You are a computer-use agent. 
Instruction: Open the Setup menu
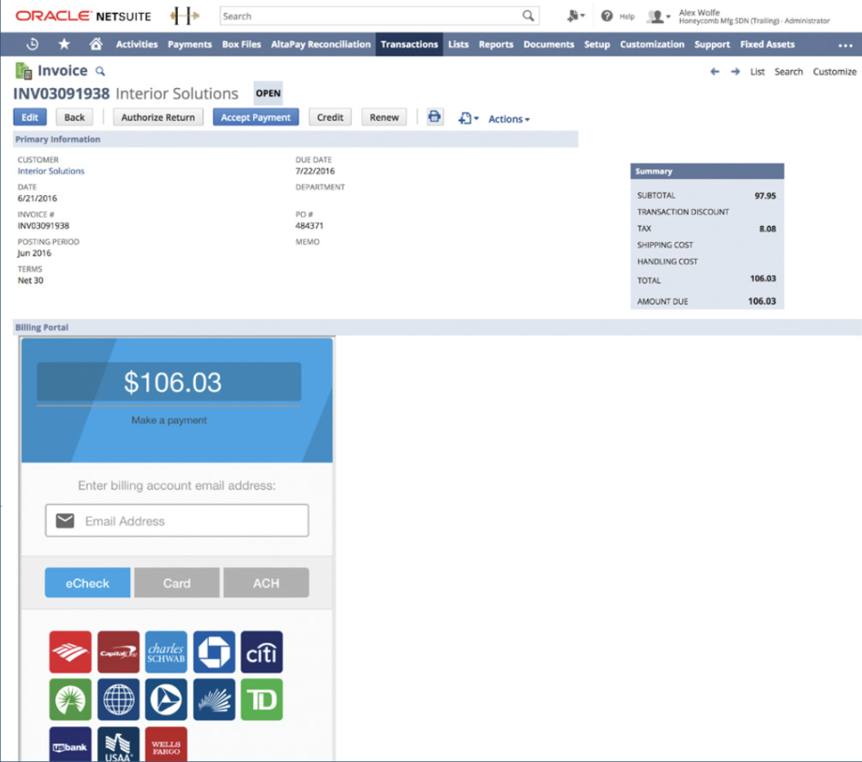(x=597, y=45)
